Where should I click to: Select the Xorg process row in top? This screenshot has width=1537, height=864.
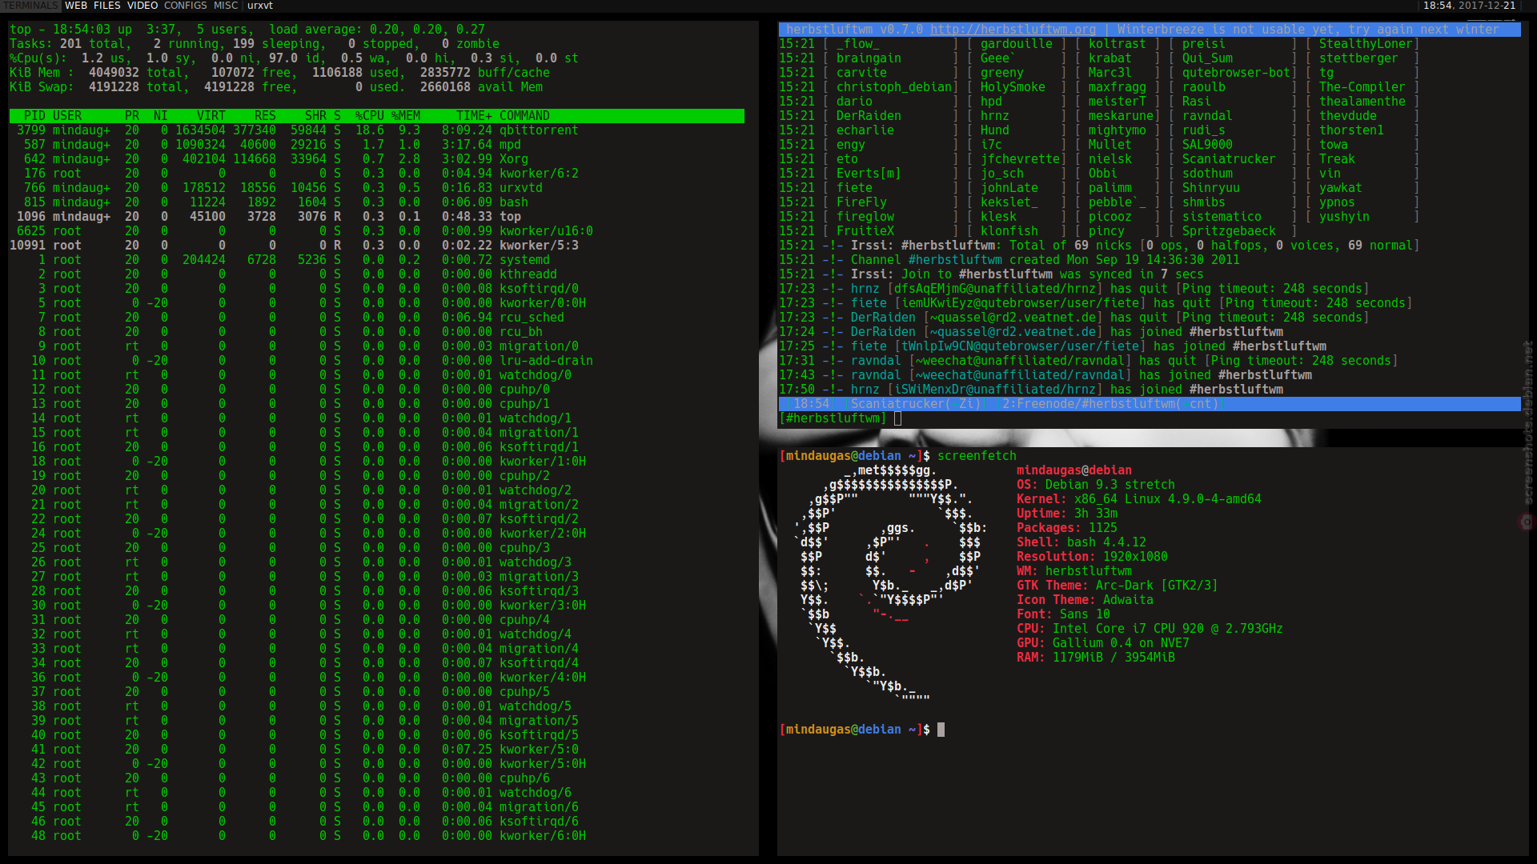[x=376, y=159]
